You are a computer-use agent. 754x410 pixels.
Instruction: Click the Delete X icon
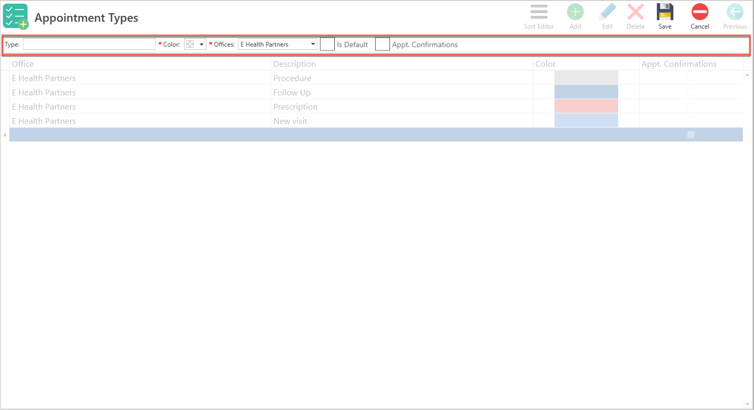tap(635, 12)
